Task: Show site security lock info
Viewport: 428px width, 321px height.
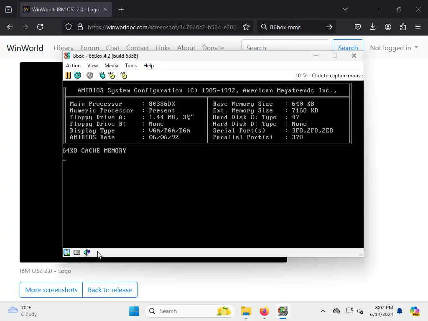Action: (80, 27)
